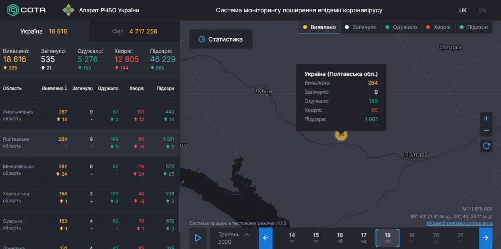Sort table by Виявлено column
This screenshot has width=501, height=249.
[55, 88]
